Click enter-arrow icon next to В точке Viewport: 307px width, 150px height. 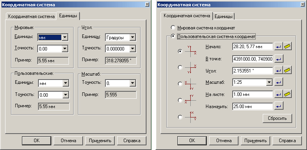pyautogui.click(x=279, y=59)
